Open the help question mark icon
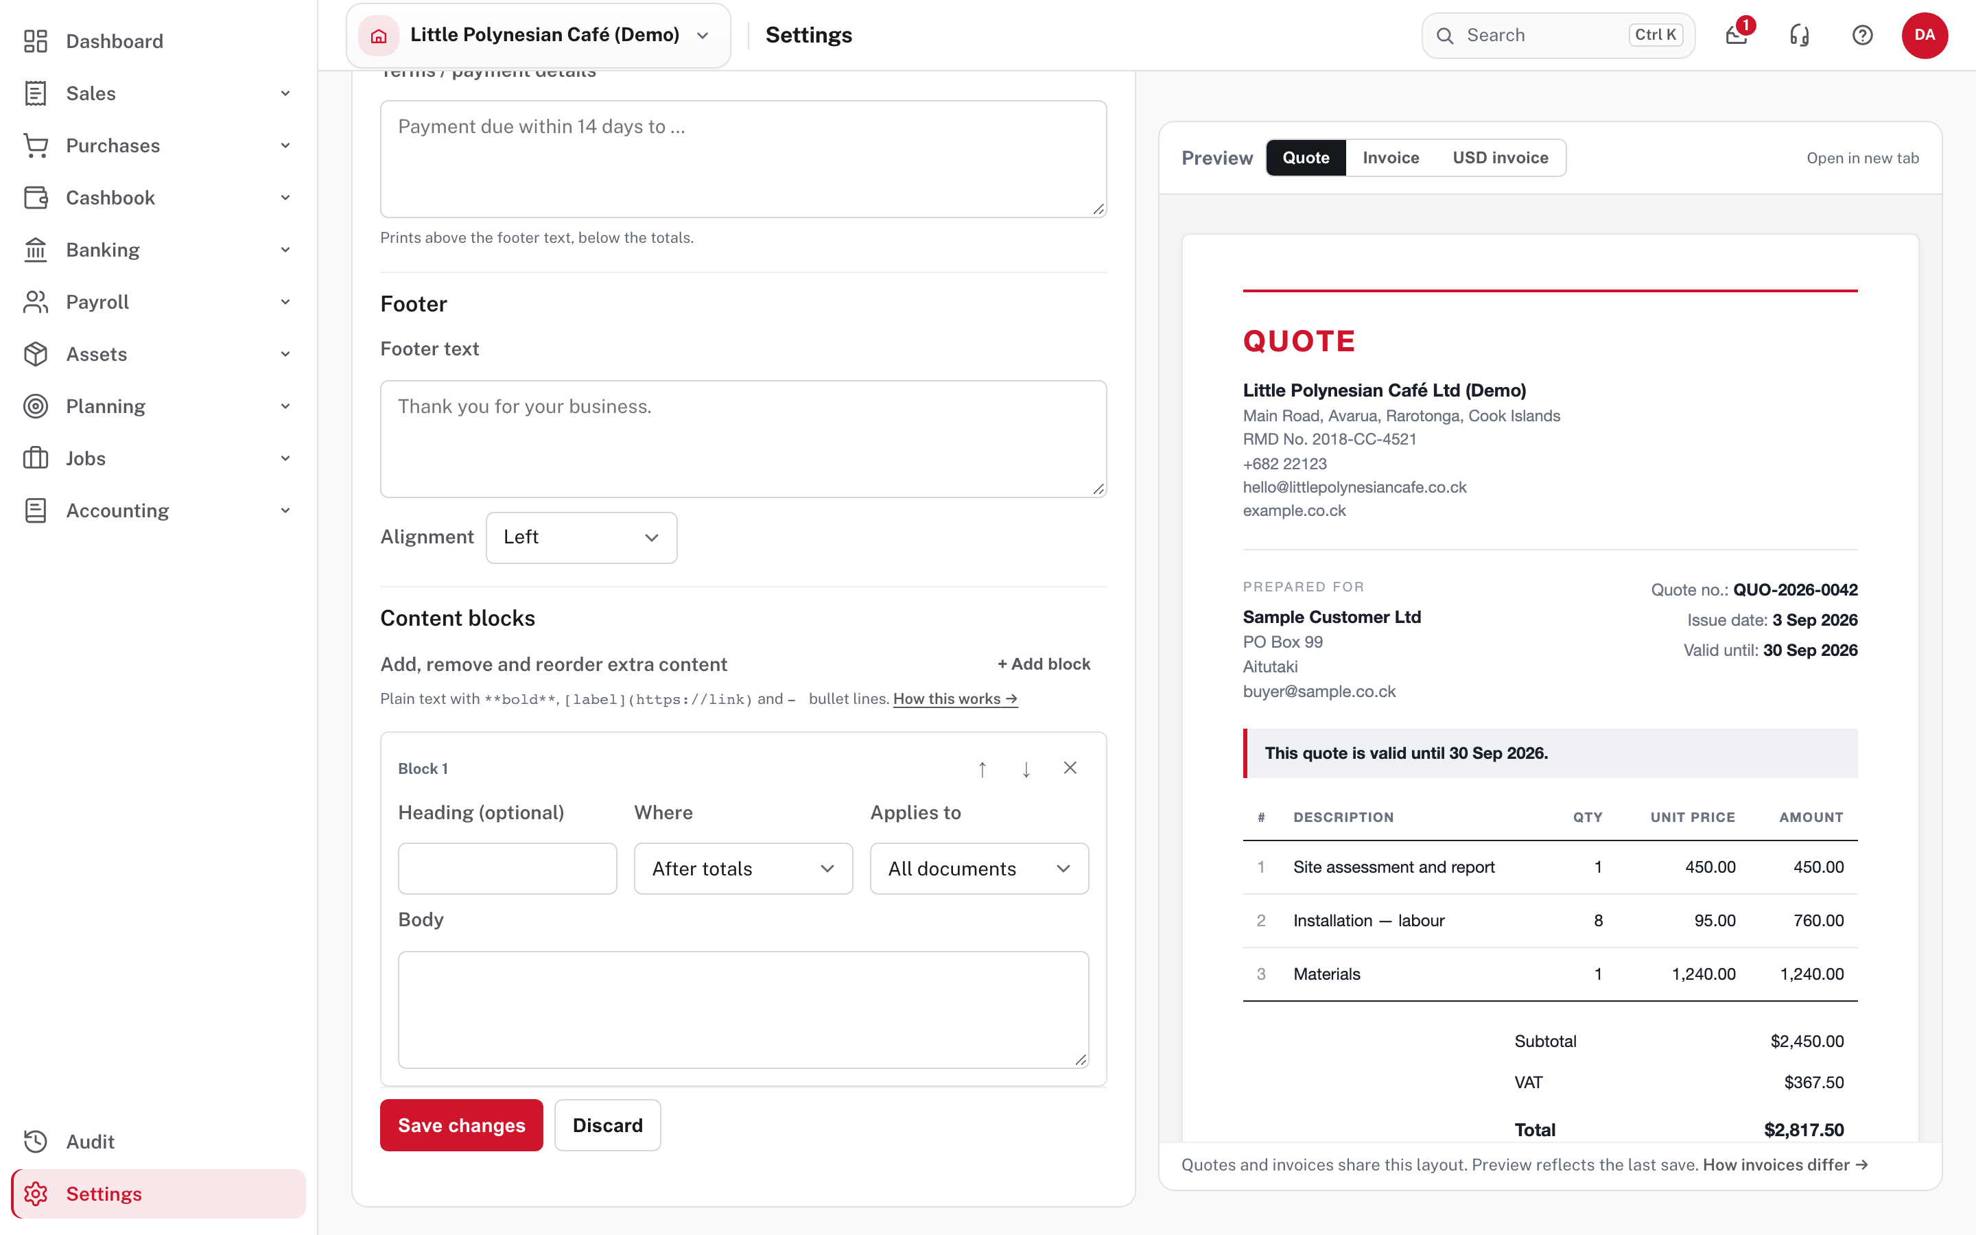1976x1235 pixels. pyautogui.click(x=1863, y=35)
